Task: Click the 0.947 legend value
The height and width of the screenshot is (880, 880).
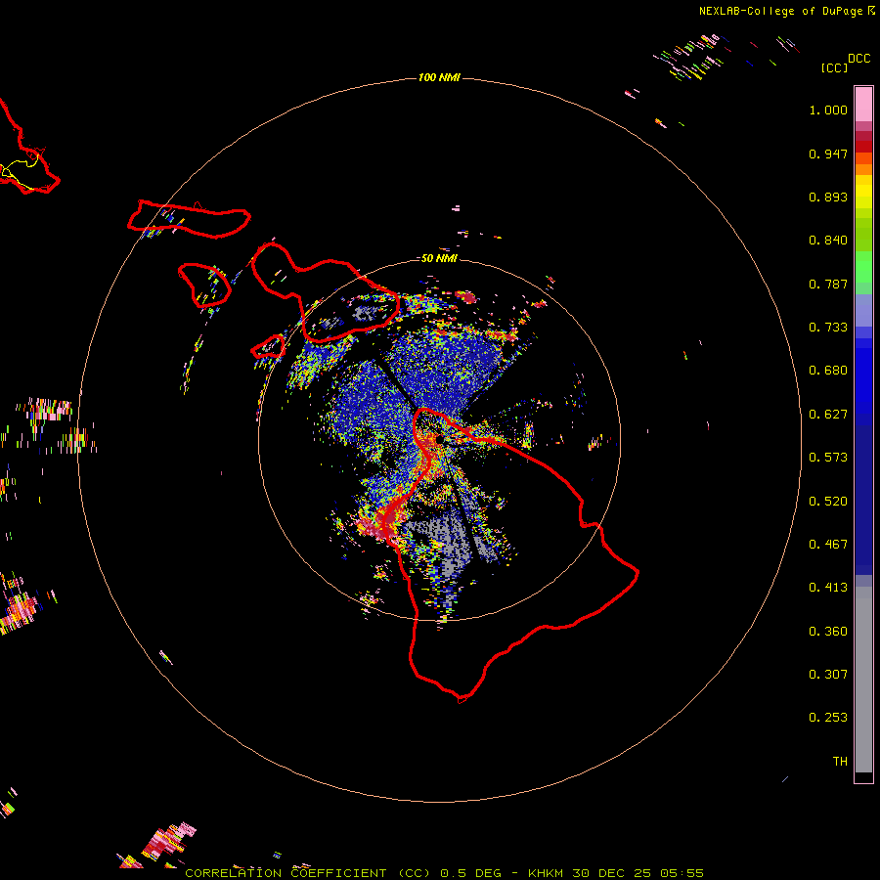Action: tap(828, 154)
